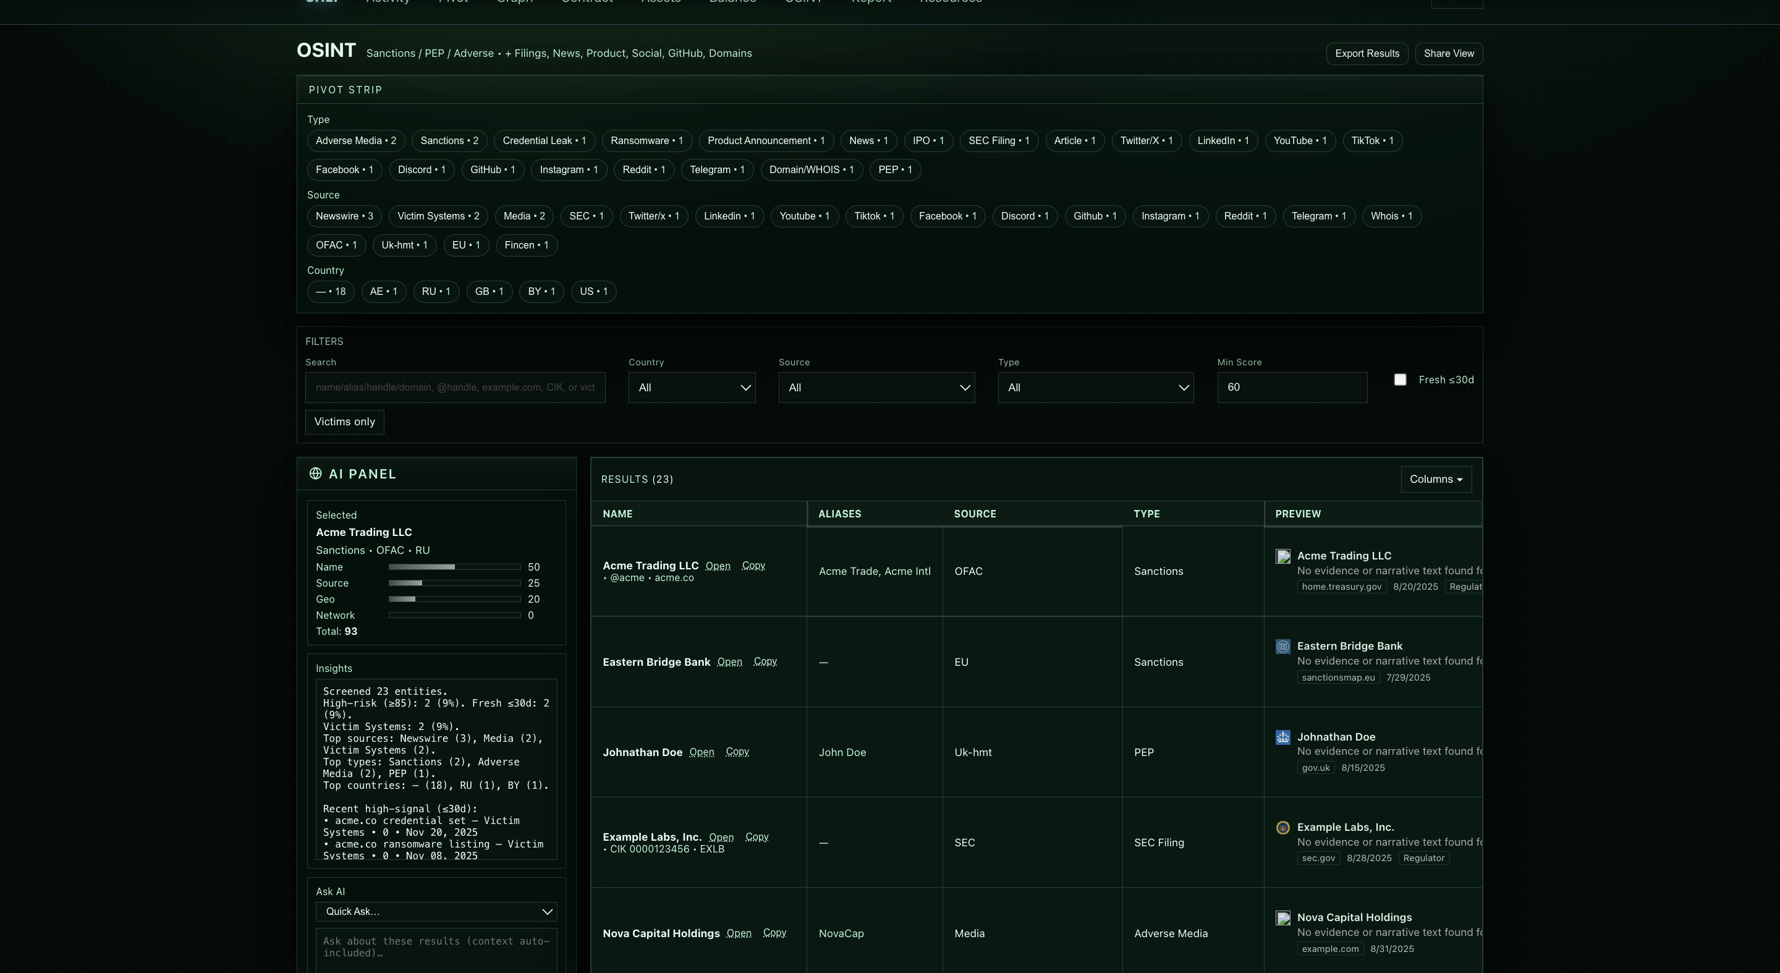Click the home.treasury.gov favicon beside Acme Trading LLC
This screenshot has width=1780, height=973.
click(x=1283, y=556)
